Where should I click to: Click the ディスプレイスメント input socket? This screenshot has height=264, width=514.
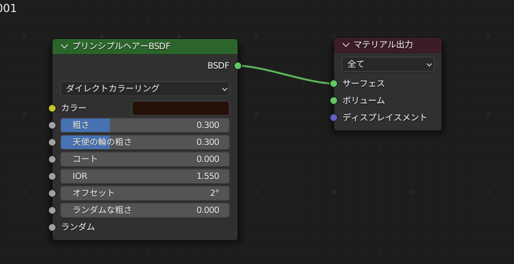[x=333, y=117]
